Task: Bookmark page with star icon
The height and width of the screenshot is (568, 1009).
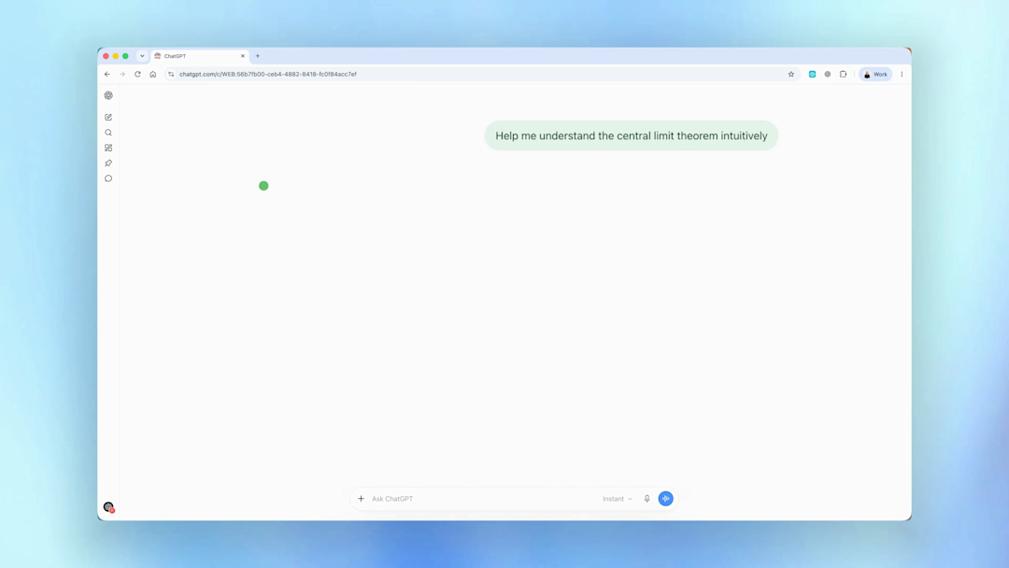Action: coord(791,74)
